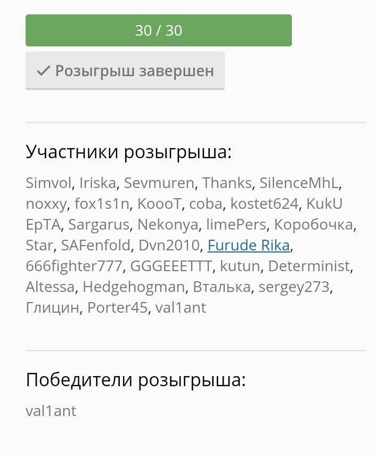Click participant Глицин

(x=52, y=308)
